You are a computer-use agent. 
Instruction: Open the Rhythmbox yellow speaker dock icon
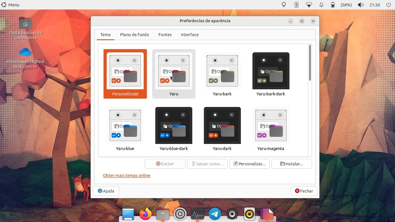[250, 214]
